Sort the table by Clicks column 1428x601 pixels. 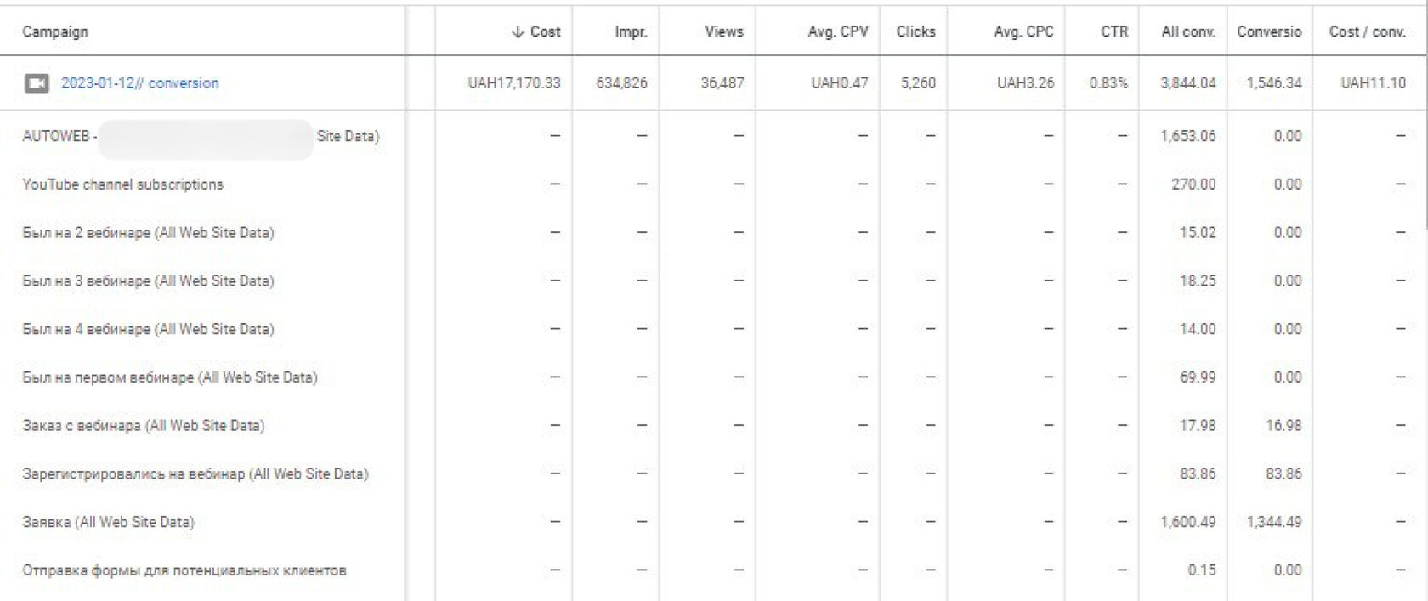[x=915, y=31]
